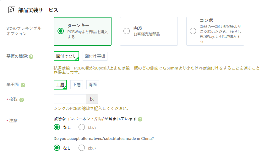Select 上層 solder side
Image resolution: width=262 pixels, height=154 pixels.
click(x=60, y=85)
